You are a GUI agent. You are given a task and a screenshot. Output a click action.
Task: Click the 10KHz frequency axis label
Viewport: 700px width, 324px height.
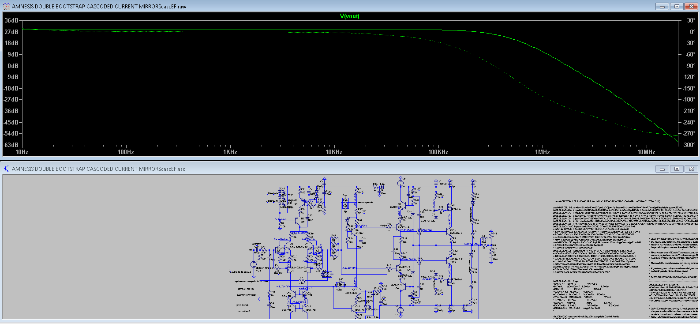coord(334,152)
